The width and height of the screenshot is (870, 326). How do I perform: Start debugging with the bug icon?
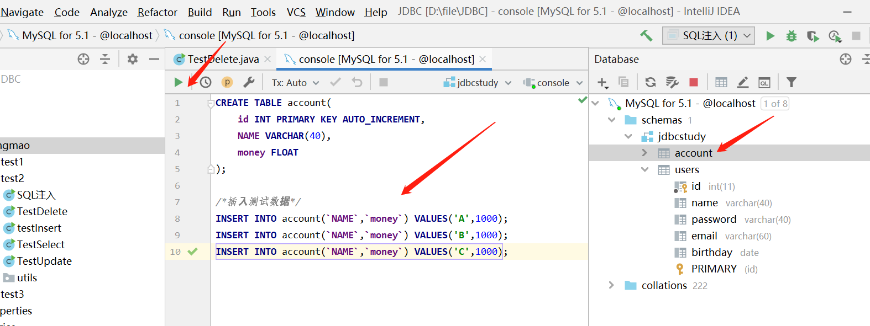(792, 36)
